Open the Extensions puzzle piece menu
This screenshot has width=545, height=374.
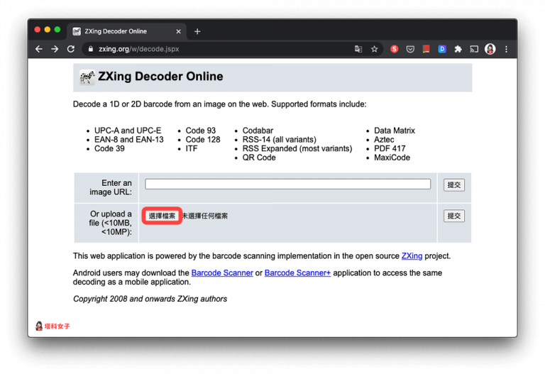pos(458,49)
